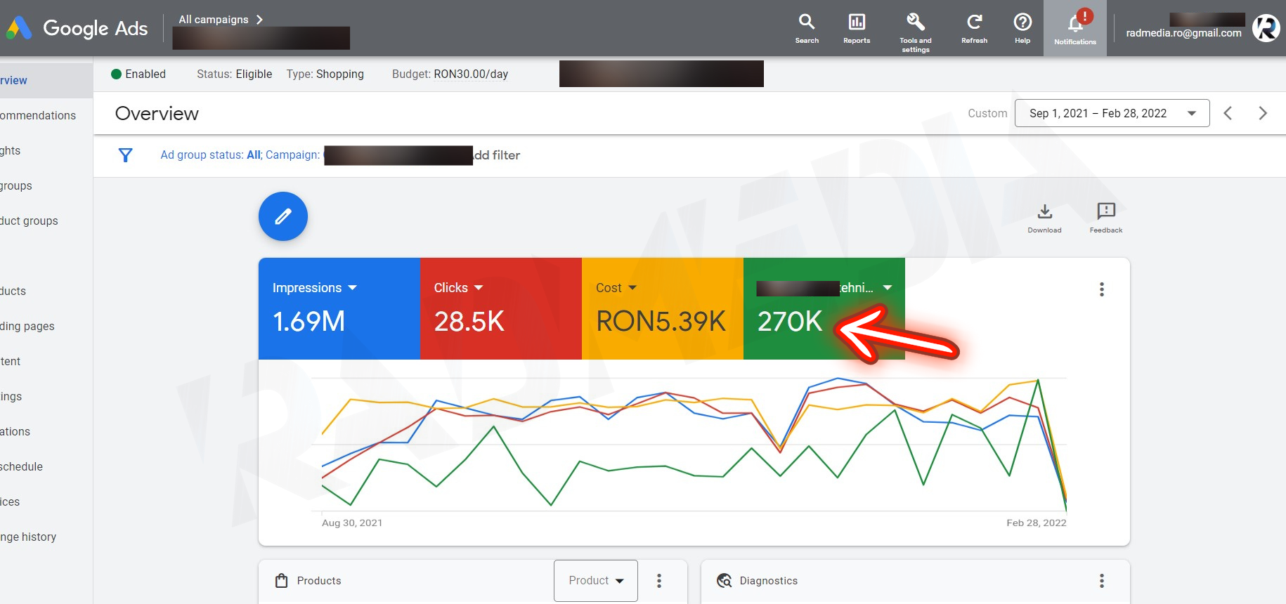Open the date range dropdown

(x=1112, y=113)
